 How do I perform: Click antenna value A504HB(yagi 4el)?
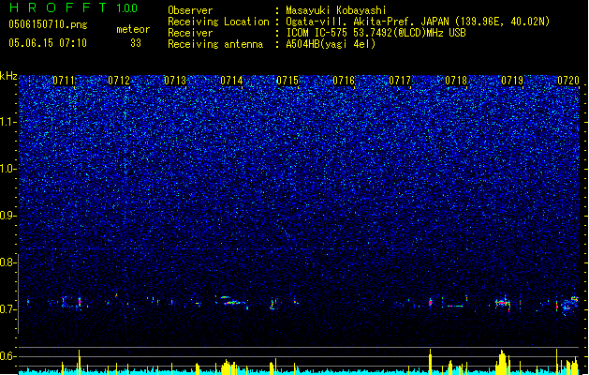click(331, 44)
